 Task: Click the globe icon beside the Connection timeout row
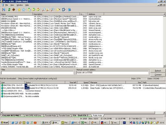[2, 91]
